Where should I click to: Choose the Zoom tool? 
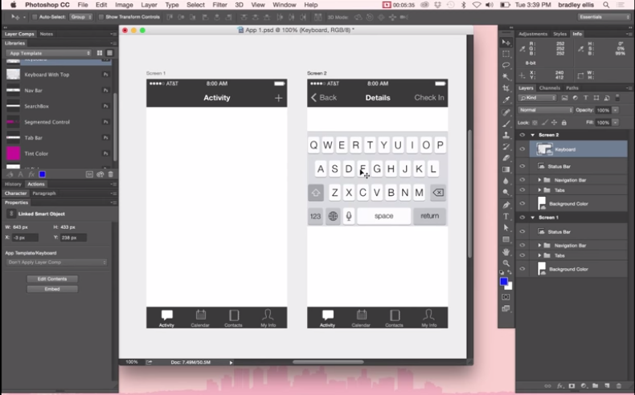[506, 263]
